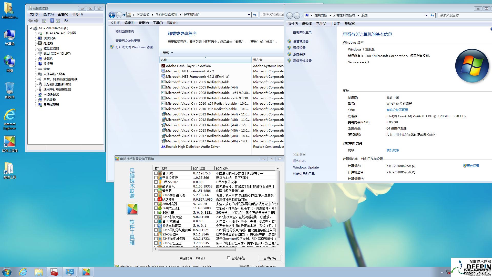Image resolution: width=492 pixels, height=277 pixels.
Task: Open 操作(A) menu in Device Manager
Action: point(48,14)
